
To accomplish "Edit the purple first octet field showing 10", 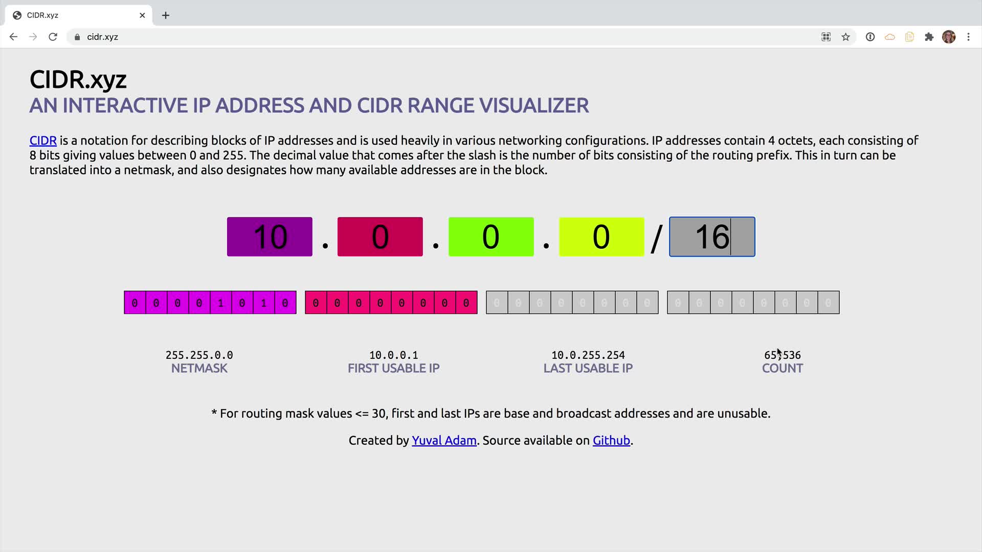I will tap(270, 237).
